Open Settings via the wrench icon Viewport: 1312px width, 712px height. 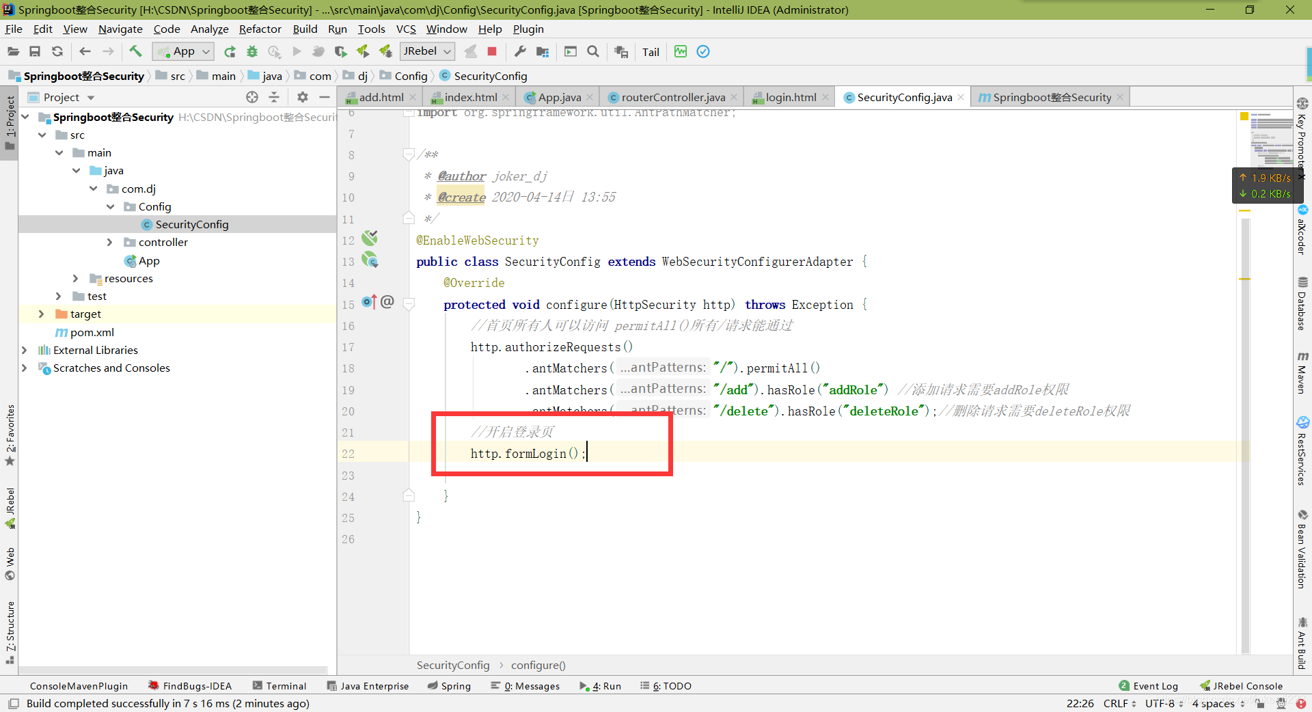(x=520, y=51)
